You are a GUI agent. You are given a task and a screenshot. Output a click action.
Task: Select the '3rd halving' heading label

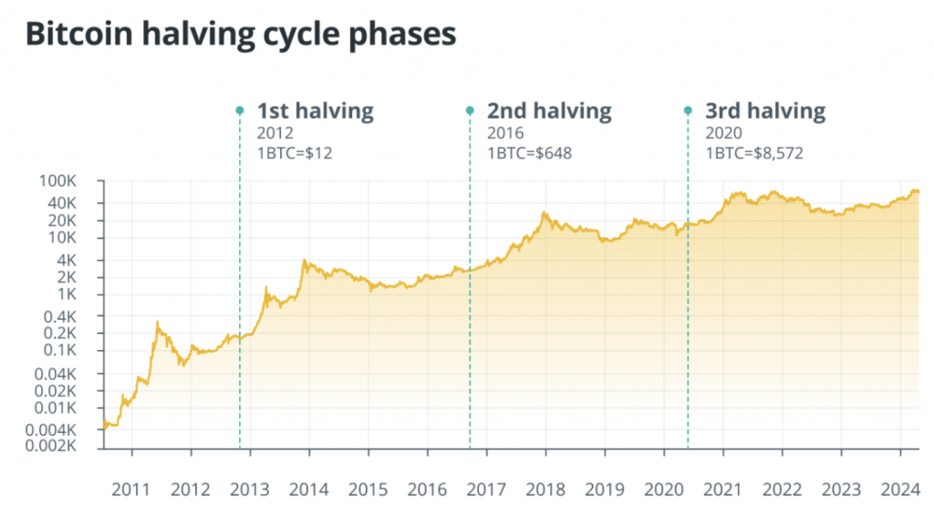coord(765,110)
